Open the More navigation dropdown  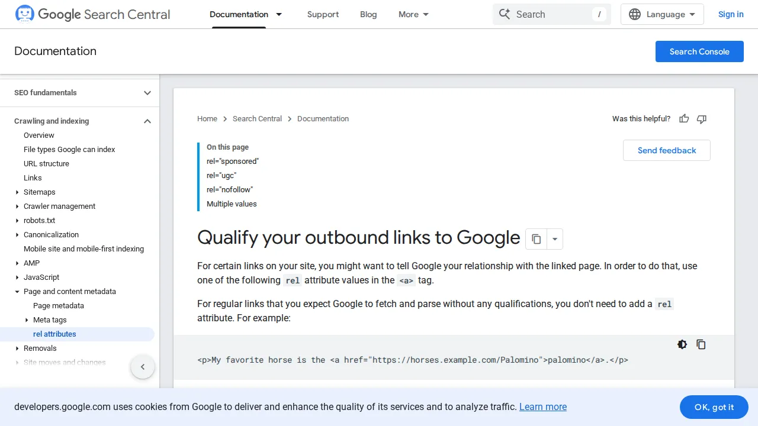coord(413,14)
